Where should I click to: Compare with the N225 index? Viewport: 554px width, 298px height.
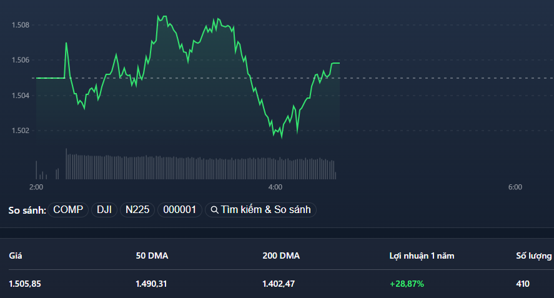pyautogui.click(x=137, y=210)
